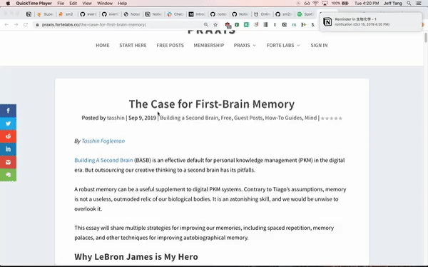Open the QuickTime Player app menu

coord(34,4)
